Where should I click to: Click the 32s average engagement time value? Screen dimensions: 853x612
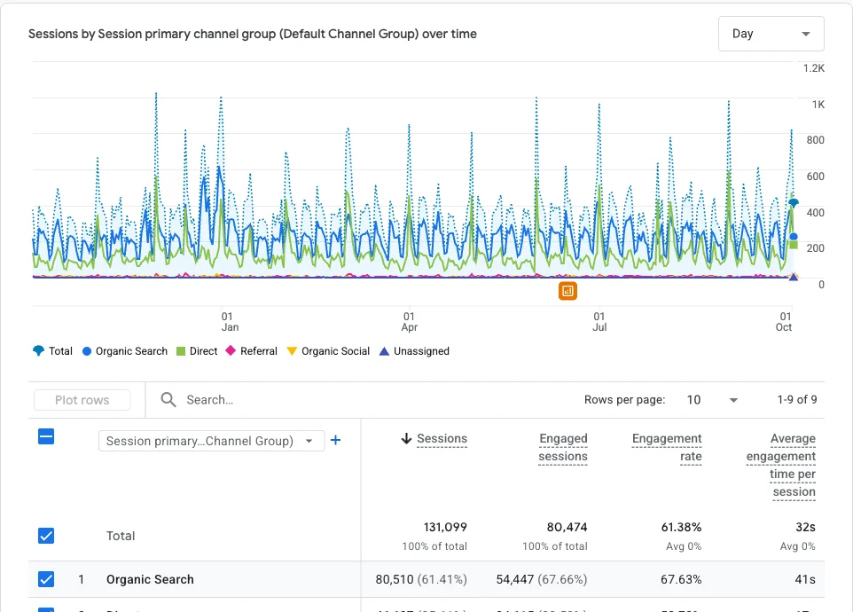click(x=805, y=527)
